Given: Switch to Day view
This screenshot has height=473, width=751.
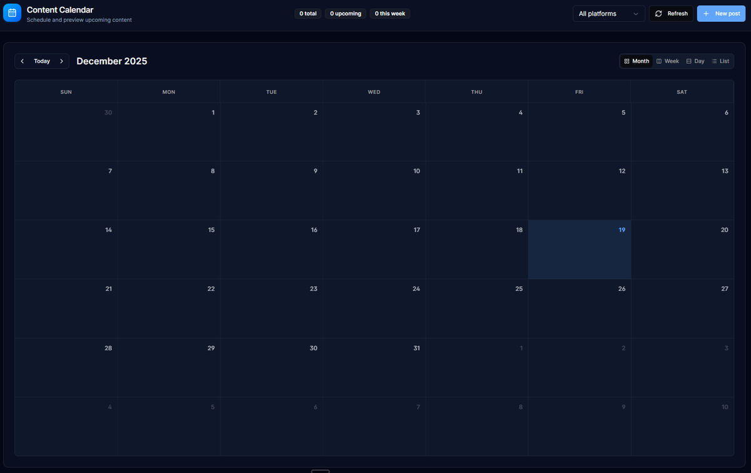Looking at the screenshot, I should (x=695, y=61).
